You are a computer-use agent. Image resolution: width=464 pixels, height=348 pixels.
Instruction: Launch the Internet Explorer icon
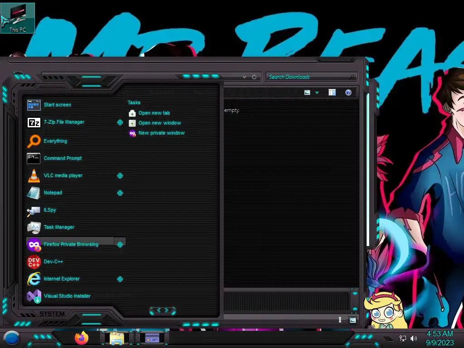[x=34, y=279]
